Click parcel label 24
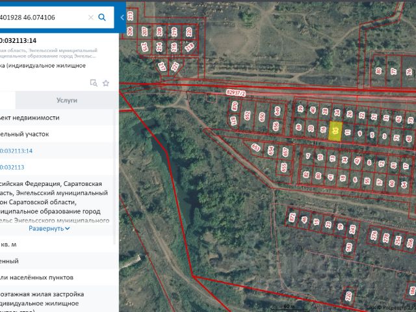The height and width of the screenshot is (312, 416). click(x=337, y=112)
